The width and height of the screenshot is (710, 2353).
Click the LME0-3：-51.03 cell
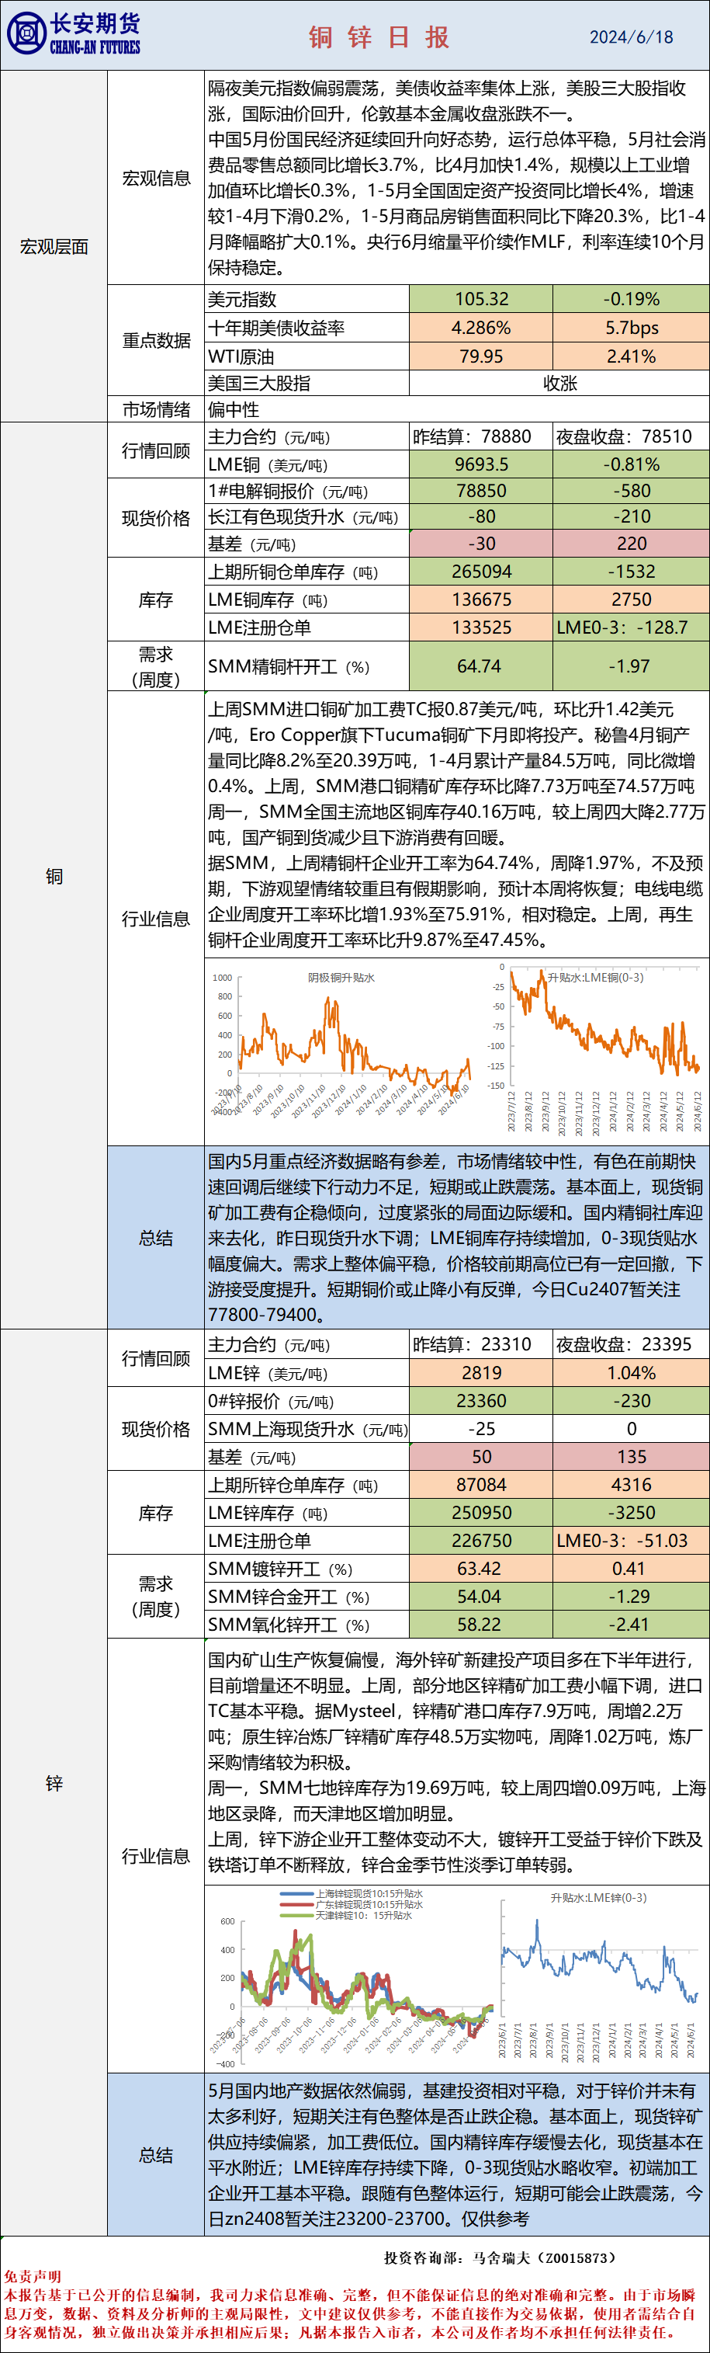[631, 1540]
